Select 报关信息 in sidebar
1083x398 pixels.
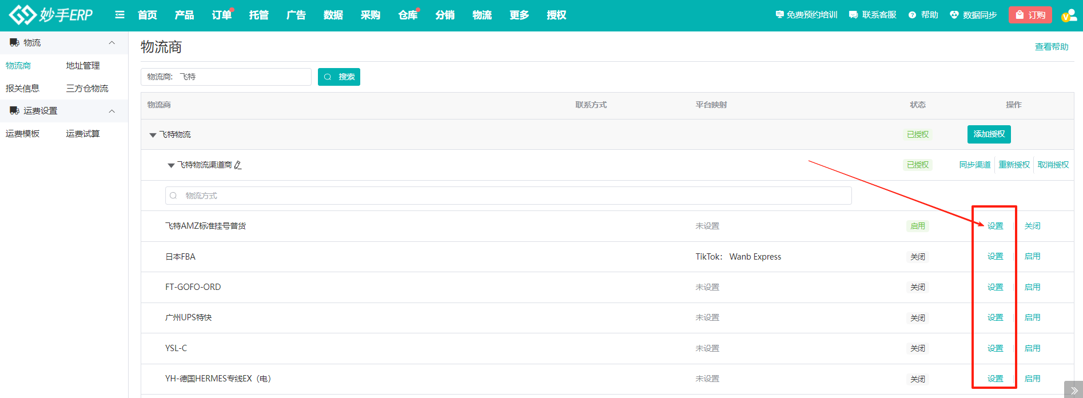point(23,88)
